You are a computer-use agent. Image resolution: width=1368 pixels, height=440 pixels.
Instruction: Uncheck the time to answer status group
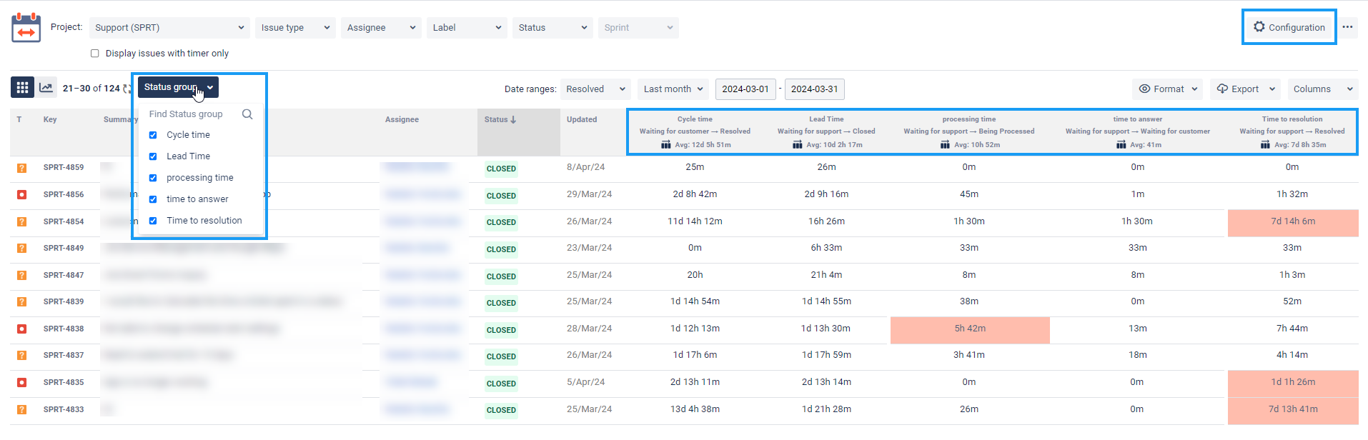pos(153,199)
